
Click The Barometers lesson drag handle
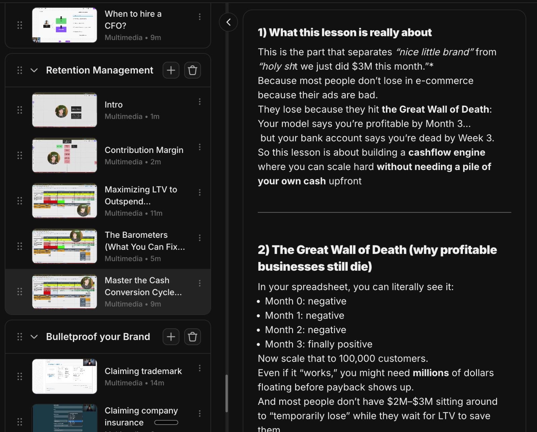[20, 246]
